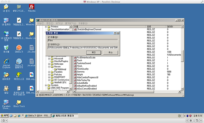Screen dimensions: 204x123
Task: Switch to 레지스트리 편집기 taskbar button
Action: [65, 116]
